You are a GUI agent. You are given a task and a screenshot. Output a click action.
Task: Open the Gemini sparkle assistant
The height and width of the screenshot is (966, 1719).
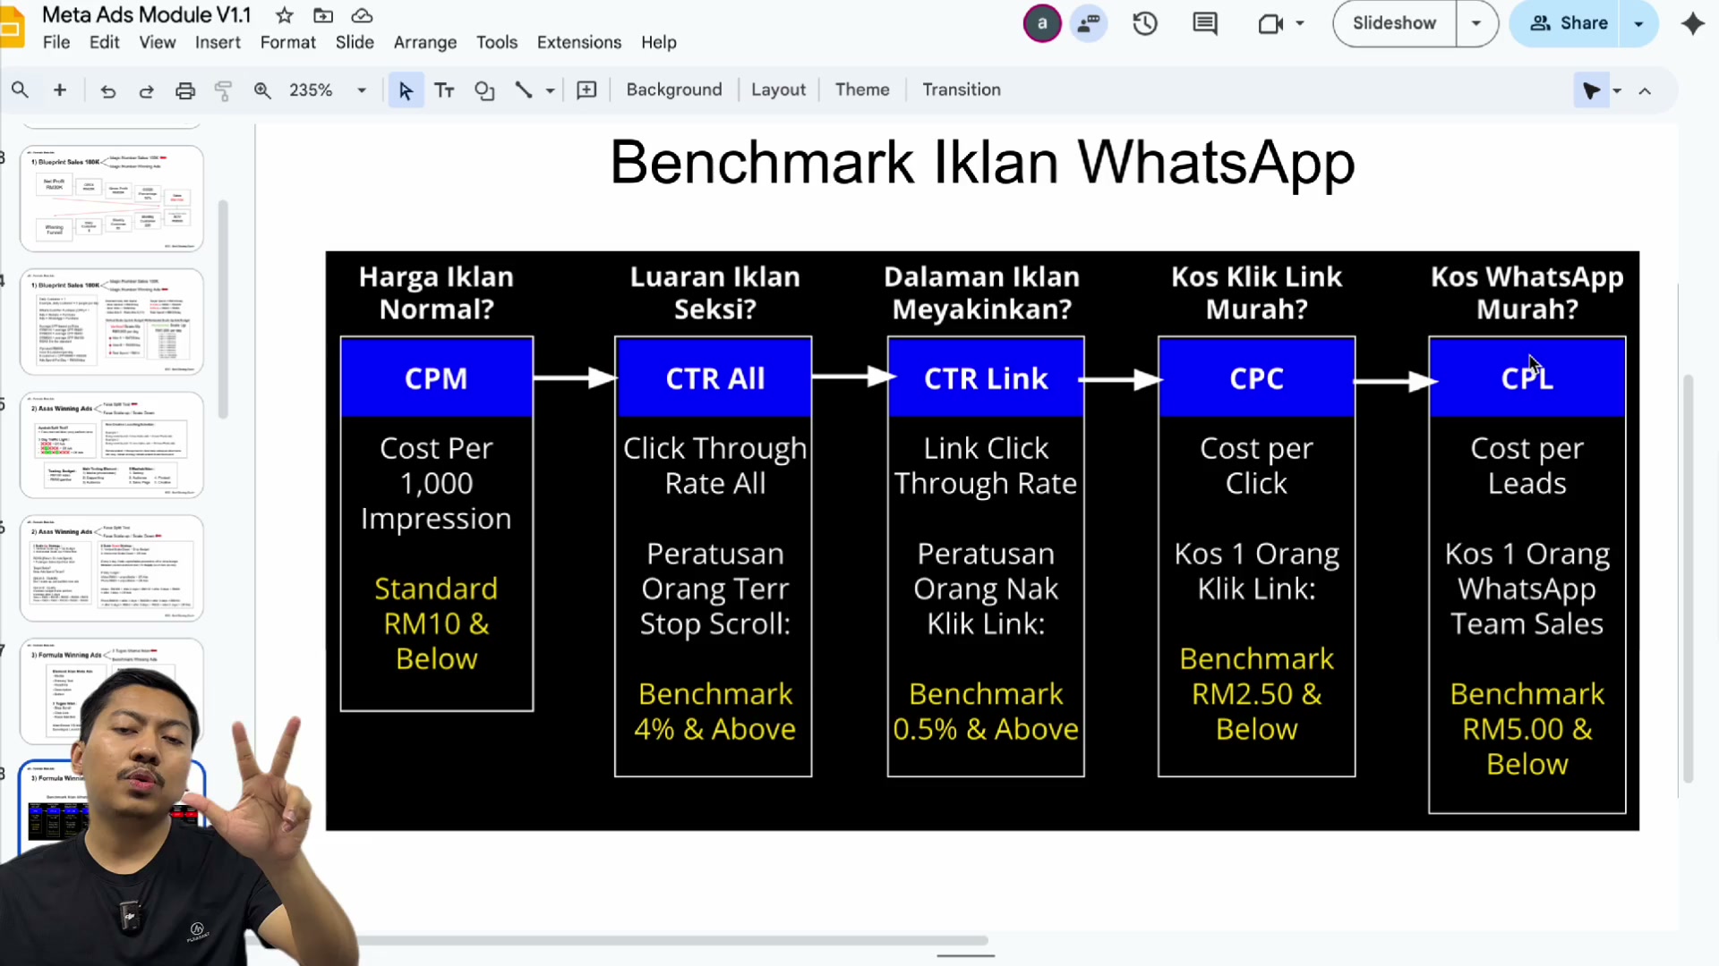click(1692, 23)
